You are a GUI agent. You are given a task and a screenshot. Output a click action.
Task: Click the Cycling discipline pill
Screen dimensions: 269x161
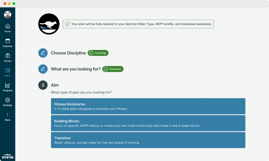[x=98, y=53]
